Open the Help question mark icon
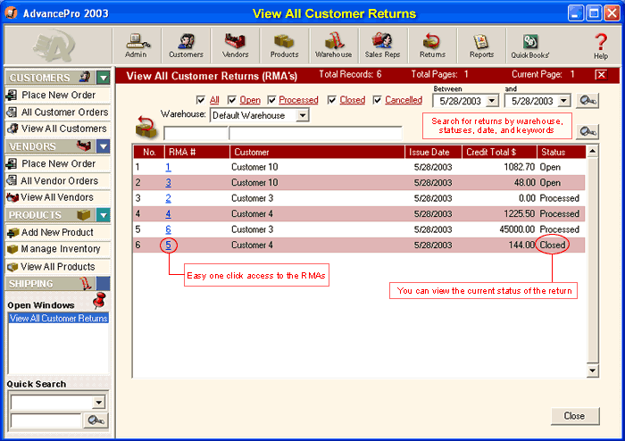 point(601,46)
